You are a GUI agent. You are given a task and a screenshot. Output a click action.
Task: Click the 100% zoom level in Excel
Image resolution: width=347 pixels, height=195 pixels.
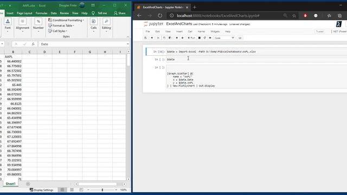click(123, 190)
